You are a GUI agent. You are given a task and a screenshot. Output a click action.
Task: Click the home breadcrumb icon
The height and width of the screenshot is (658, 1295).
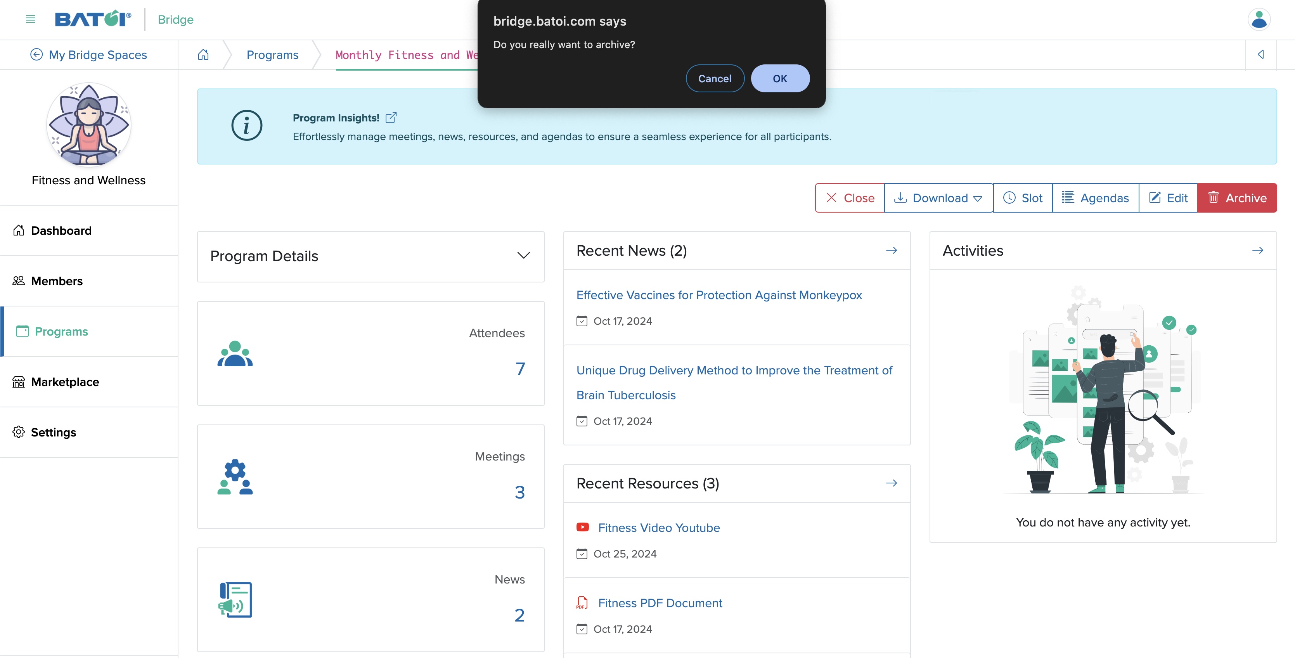pos(203,54)
